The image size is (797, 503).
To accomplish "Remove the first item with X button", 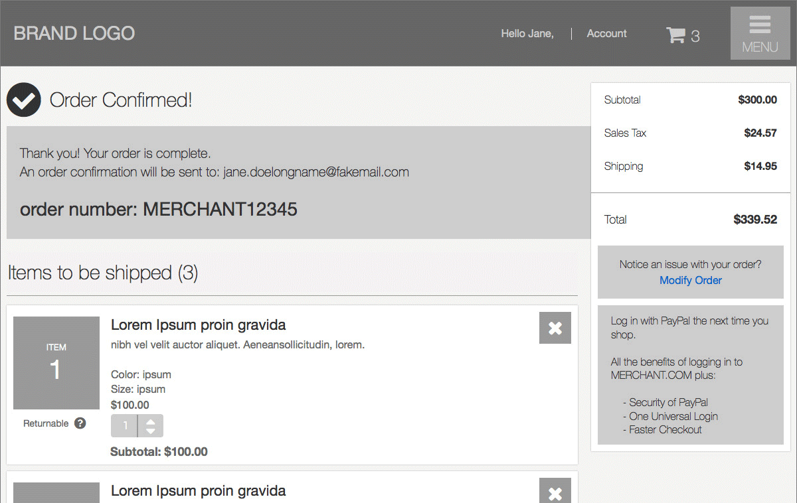I will pyautogui.click(x=555, y=328).
